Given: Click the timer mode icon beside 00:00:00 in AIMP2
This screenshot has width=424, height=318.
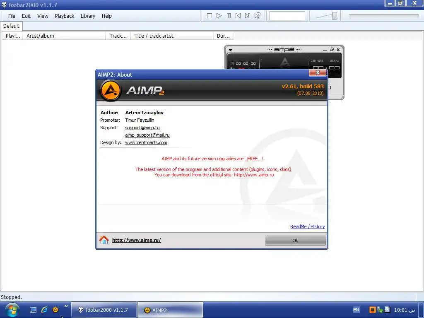Looking at the screenshot, I should tap(232, 63).
